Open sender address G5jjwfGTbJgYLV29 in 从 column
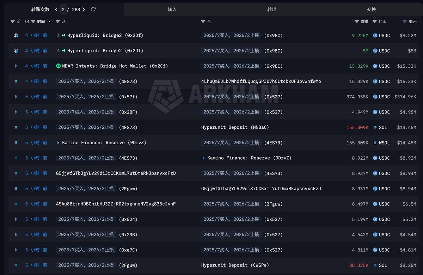Screen dimensions: 423x275 [x=116, y=173]
